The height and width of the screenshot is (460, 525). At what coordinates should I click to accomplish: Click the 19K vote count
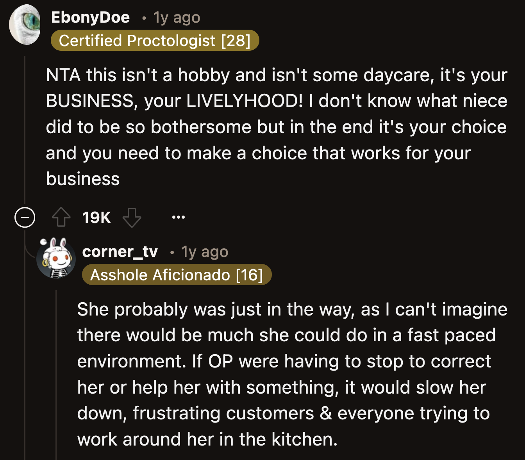coord(96,218)
